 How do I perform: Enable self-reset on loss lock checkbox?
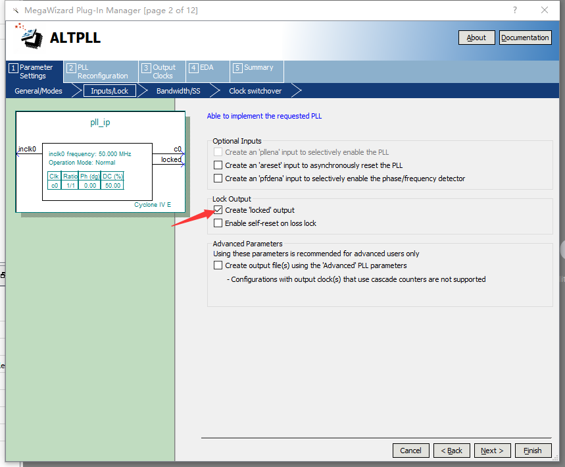[x=218, y=223]
